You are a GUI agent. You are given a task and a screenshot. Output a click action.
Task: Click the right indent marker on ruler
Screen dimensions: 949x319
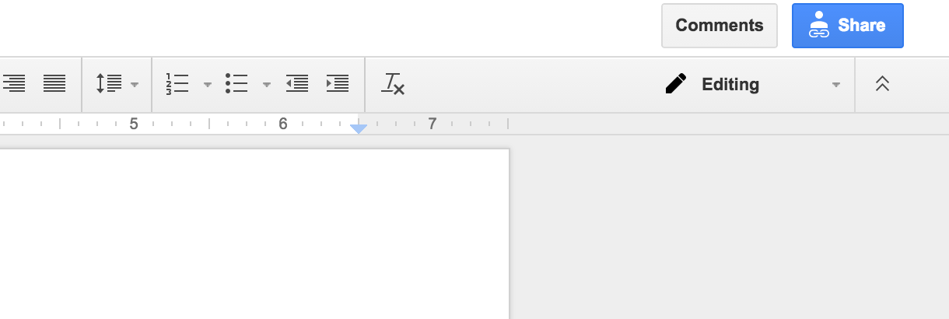pos(359,128)
